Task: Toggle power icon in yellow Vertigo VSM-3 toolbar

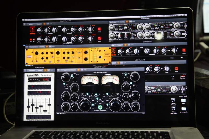Action: 47,47
